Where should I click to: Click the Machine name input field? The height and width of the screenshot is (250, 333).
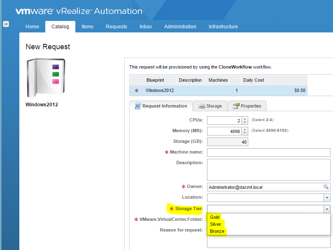pyautogui.click(x=269, y=153)
